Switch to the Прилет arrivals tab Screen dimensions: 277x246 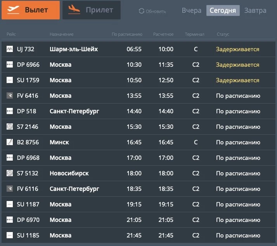point(92,10)
